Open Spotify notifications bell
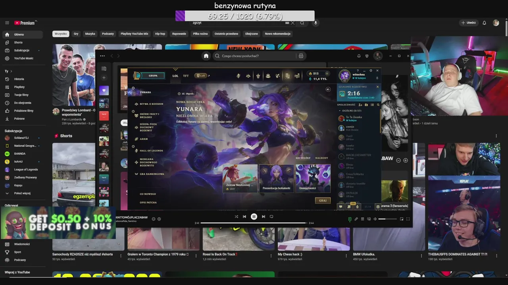 click(359, 56)
